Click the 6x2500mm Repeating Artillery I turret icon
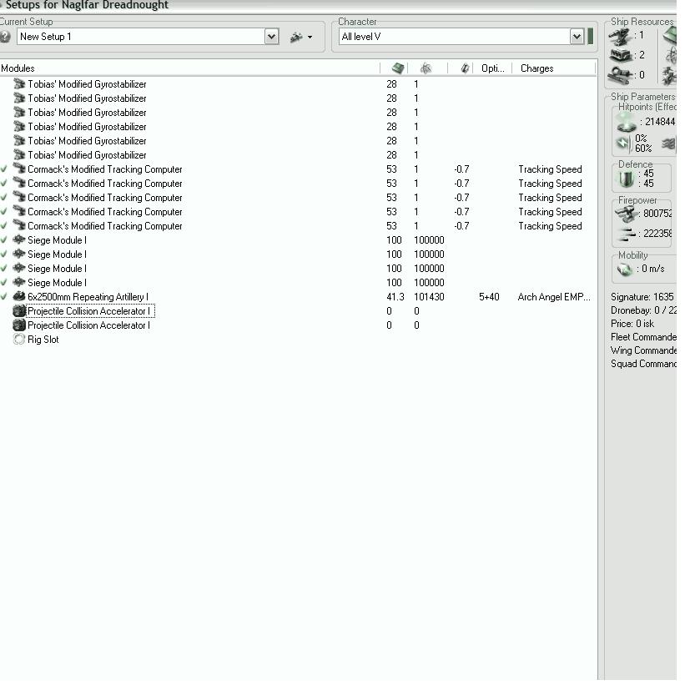Image resolution: width=685 pixels, height=685 pixels. (19, 296)
